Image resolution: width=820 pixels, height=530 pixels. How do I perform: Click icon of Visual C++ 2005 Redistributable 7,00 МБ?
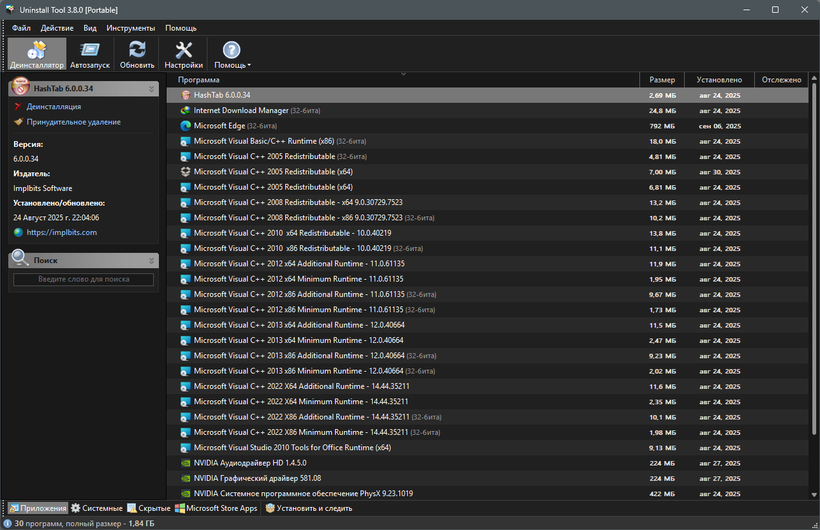[186, 172]
